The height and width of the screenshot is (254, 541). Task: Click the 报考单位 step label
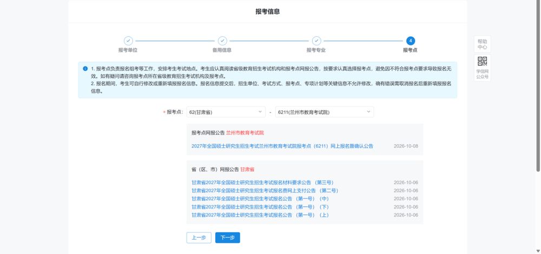128,50
